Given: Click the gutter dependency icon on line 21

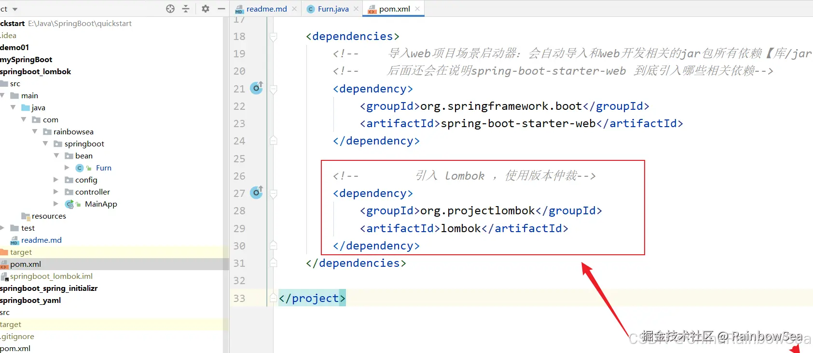Looking at the screenshot, I should click(257, 88).
